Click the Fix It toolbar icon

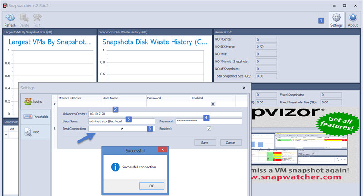37,20
